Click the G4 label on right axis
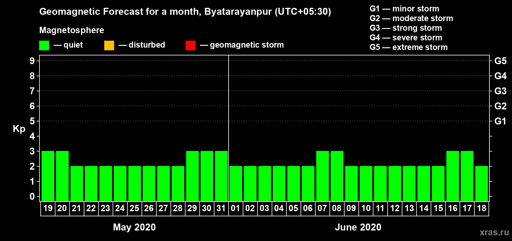512x241 pixels. (x=501, y=76)
